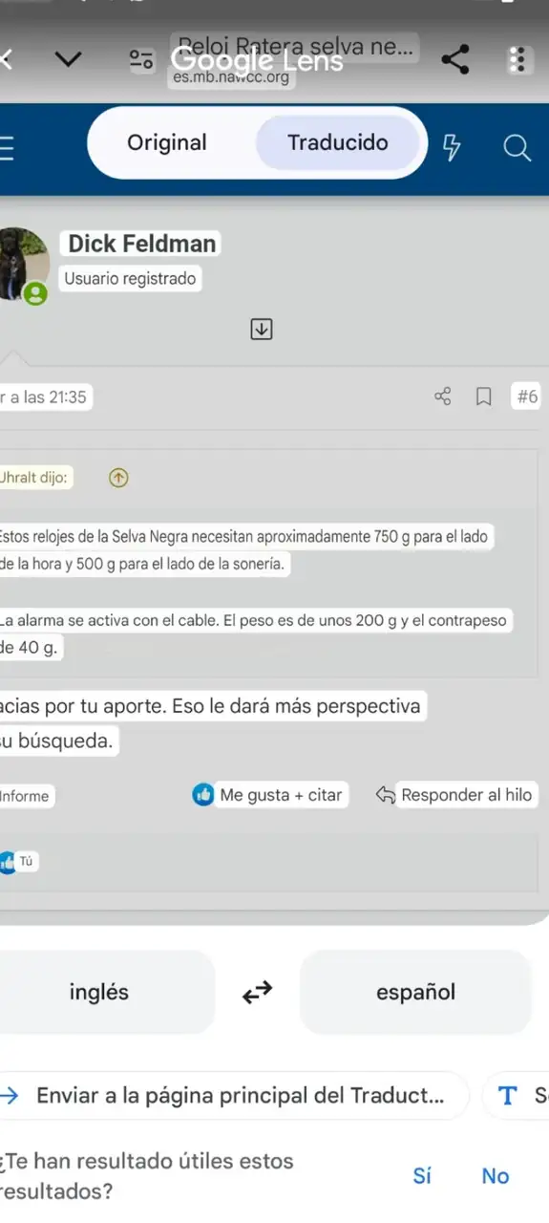The height and width of the screenshot is (1223, 549).
Task: Open the filter sliders options icon
Action: [141, 59]
